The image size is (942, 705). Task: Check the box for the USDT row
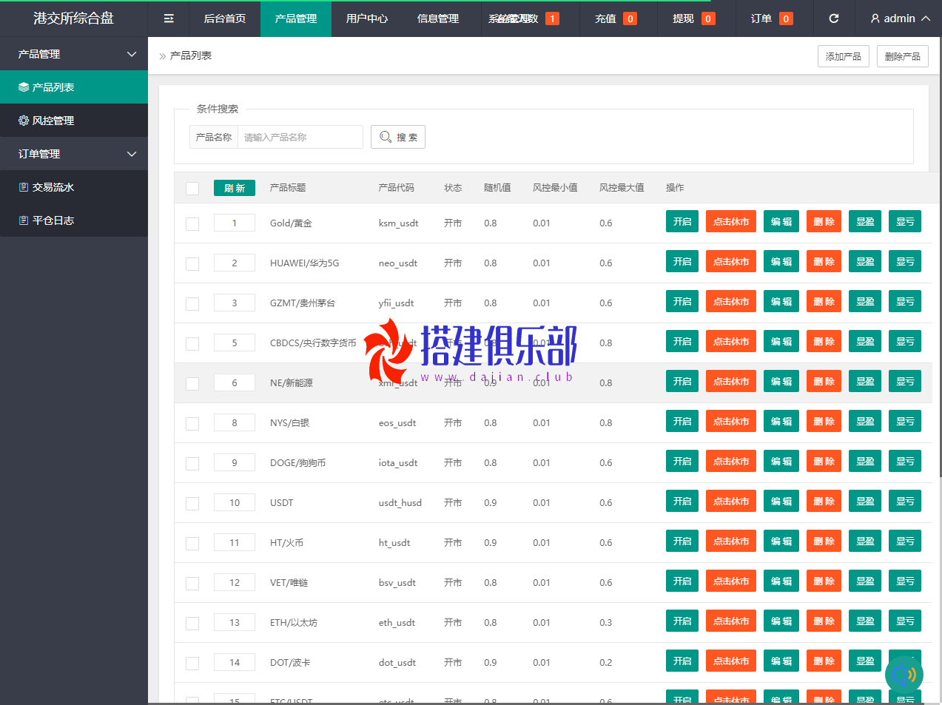[192, 503]
